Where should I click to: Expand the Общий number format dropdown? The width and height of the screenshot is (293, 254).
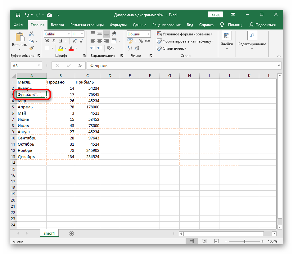tap(149, 34)
